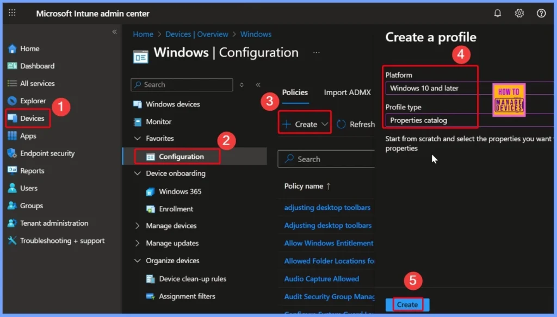The width and height of the screenshot is (557, 317).
Task: Click the Refresh circular arrow icon
Action: pyautogui.click(x=341, y=124)
